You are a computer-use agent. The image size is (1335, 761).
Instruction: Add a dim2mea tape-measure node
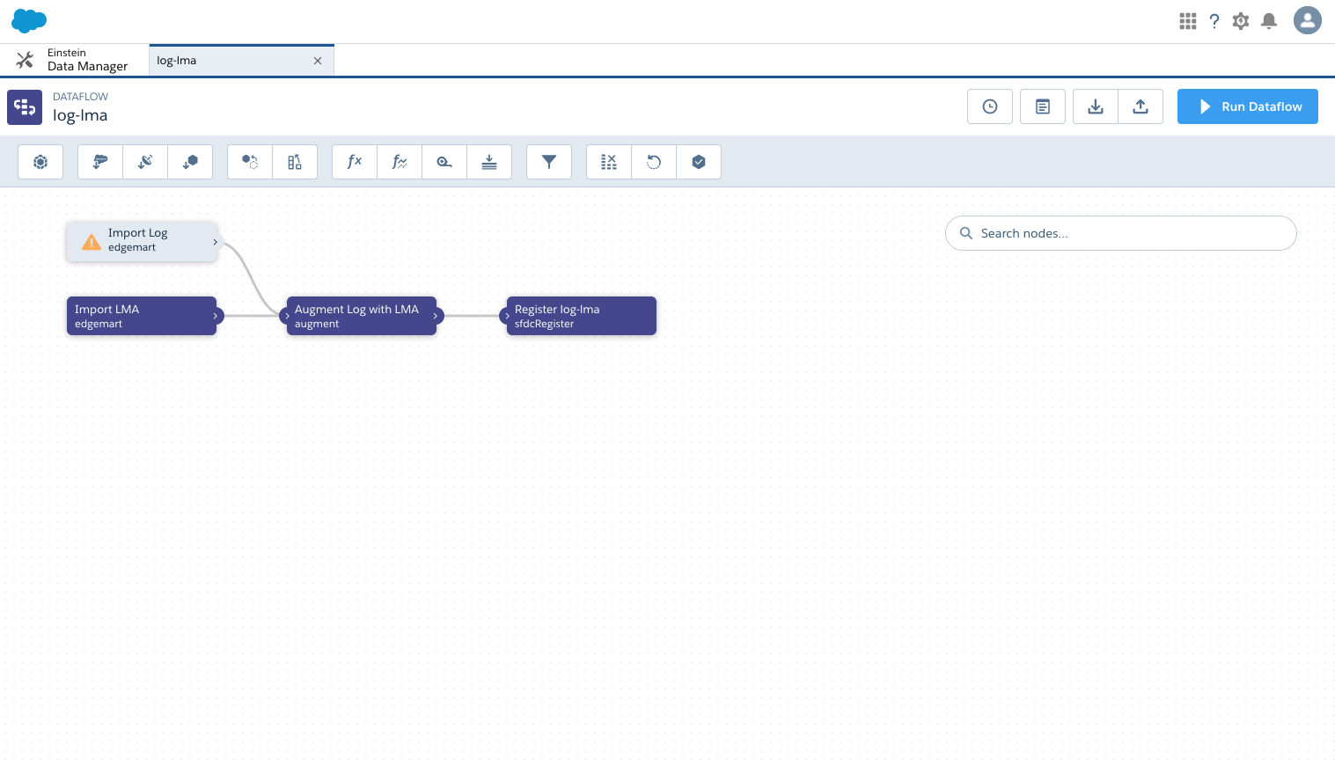click(444, 162)
